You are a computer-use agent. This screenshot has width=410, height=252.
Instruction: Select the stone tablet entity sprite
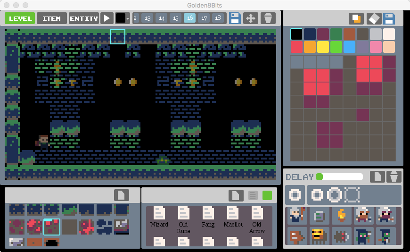point(319,216)
